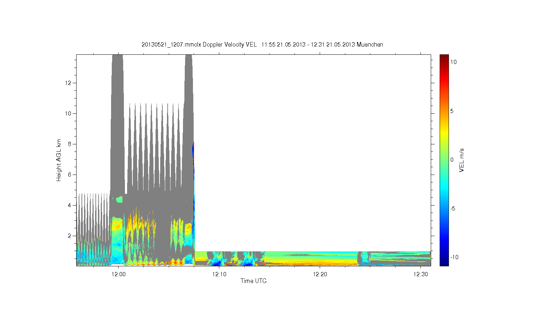Viewport: 534px width, 320px height.
Task: Click the 12:10 time tick label
Action: tap(219, 274)
